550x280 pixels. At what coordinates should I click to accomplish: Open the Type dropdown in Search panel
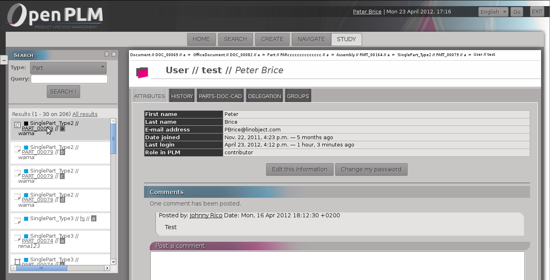68,68
